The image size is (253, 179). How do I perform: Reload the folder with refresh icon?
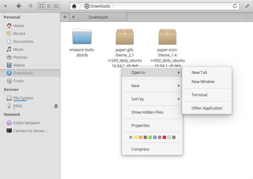[x=235, y=6]
